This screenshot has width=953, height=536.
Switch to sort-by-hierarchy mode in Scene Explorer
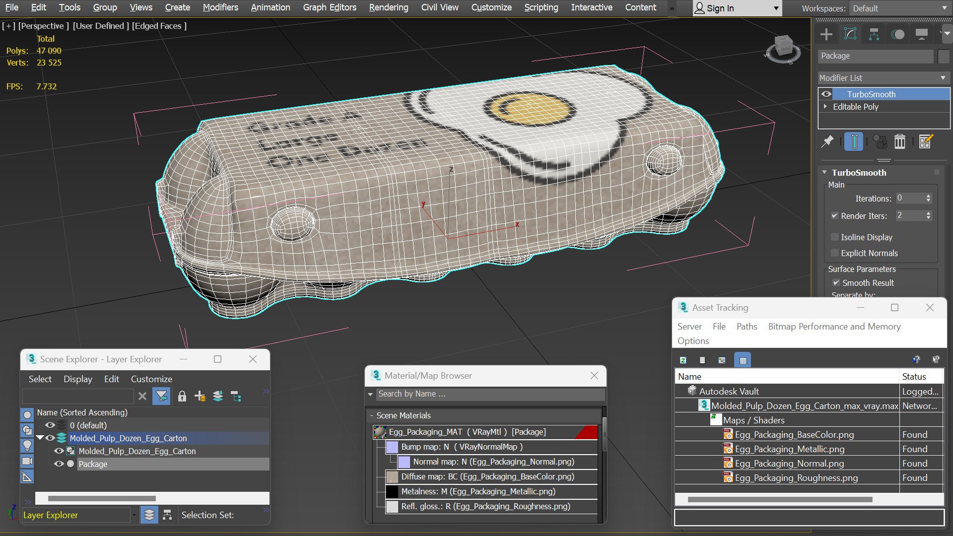pyautogui.click(x=167, y=515)
